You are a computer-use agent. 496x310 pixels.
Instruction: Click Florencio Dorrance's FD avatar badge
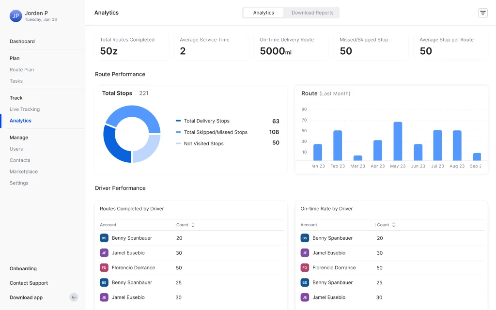pos(104,267)
